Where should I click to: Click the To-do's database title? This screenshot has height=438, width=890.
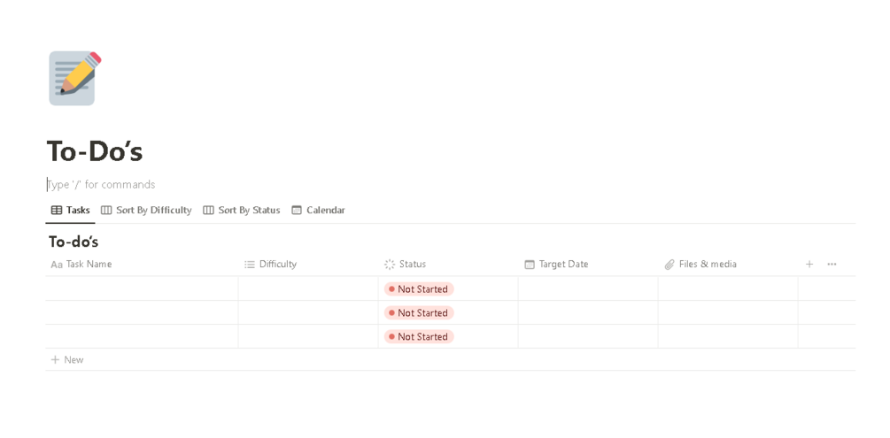pyautogui.click(x=74, y=242)
